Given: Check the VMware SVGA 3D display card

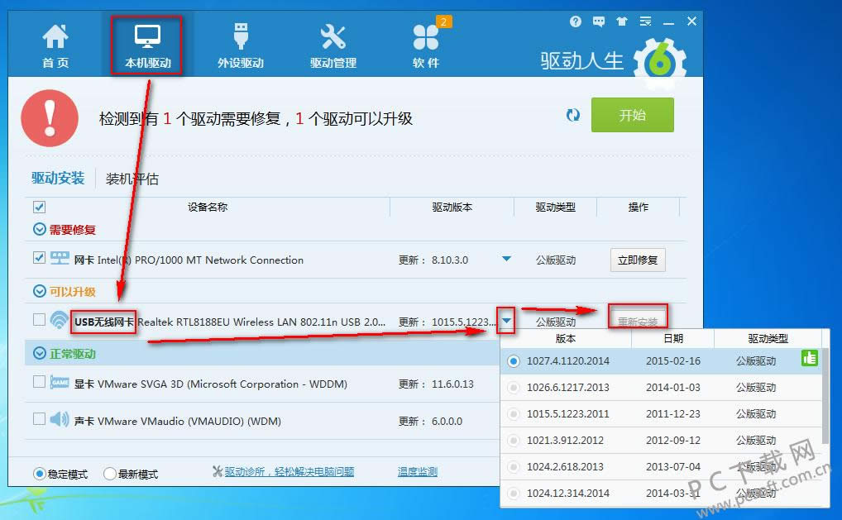Looking at the screenshot, I should click(39, 382).
